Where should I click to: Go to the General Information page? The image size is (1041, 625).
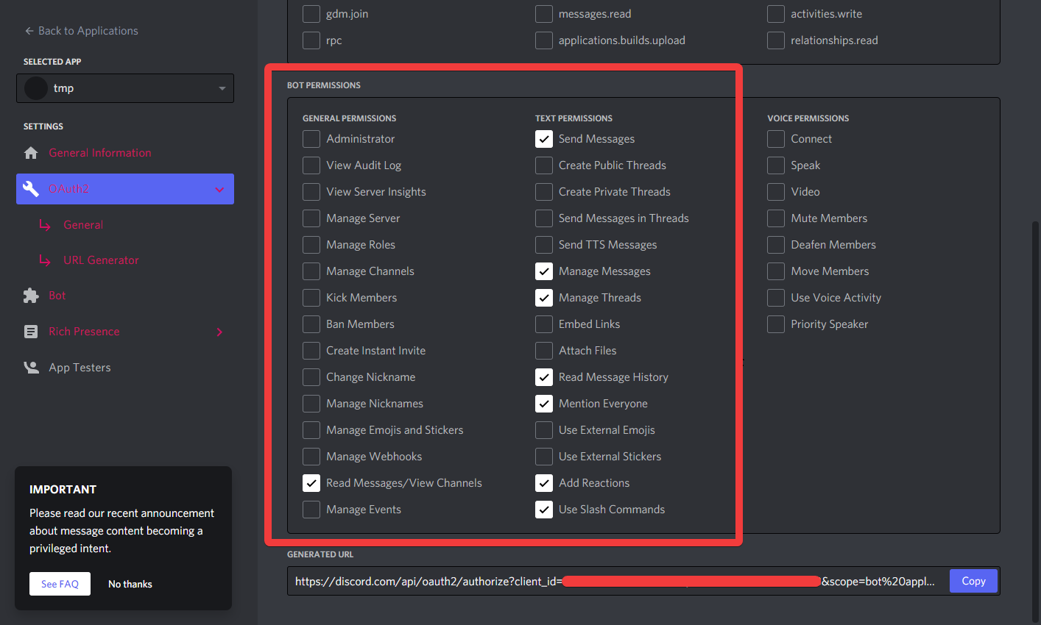tap(100, 153)
